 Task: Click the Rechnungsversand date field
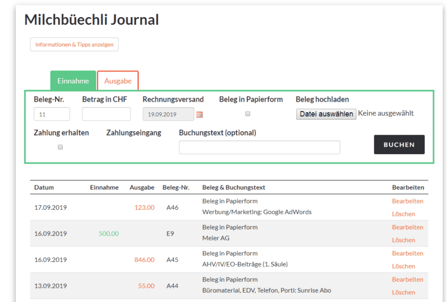click(168, 114)
